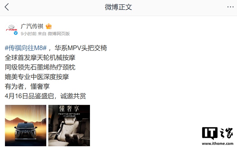Open the 广汽传祺 account name
237x148 pixels.
[32, 26]
